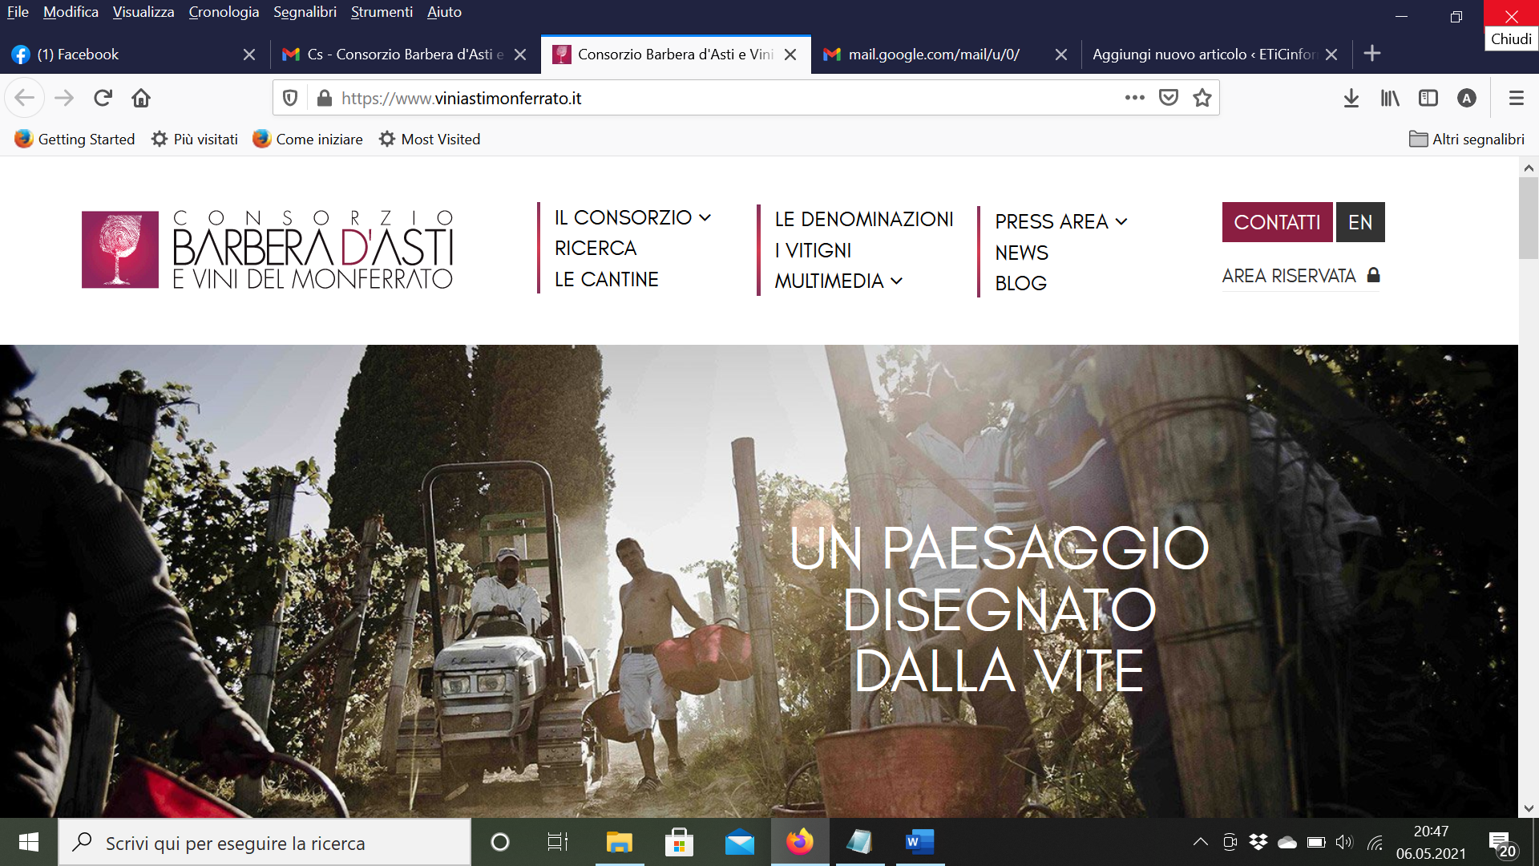The width and height of the screenshot is (1539, 866).
Task: Toggle sidebar view icon
Action: [1428, 98]
